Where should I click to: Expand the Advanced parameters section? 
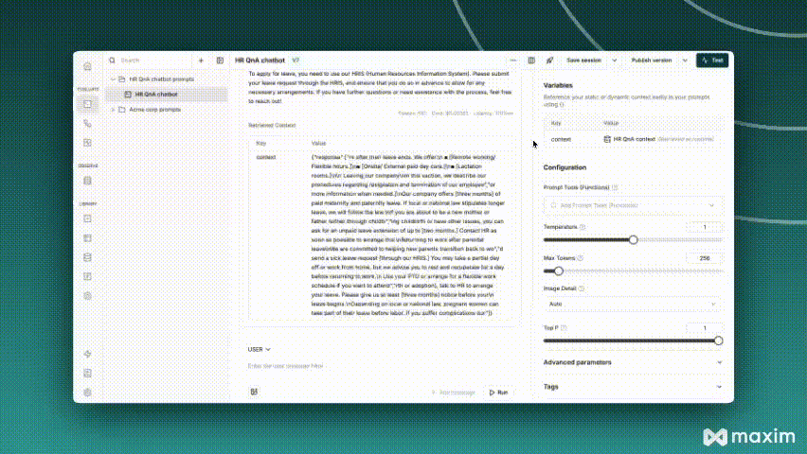[x=633, y=362]
